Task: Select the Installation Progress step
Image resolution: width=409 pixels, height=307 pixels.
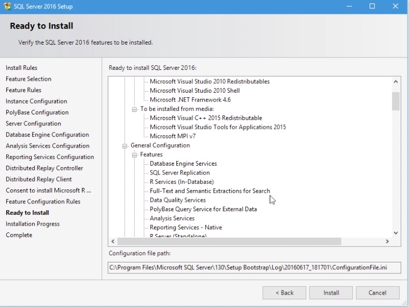Action: point(33,224)
